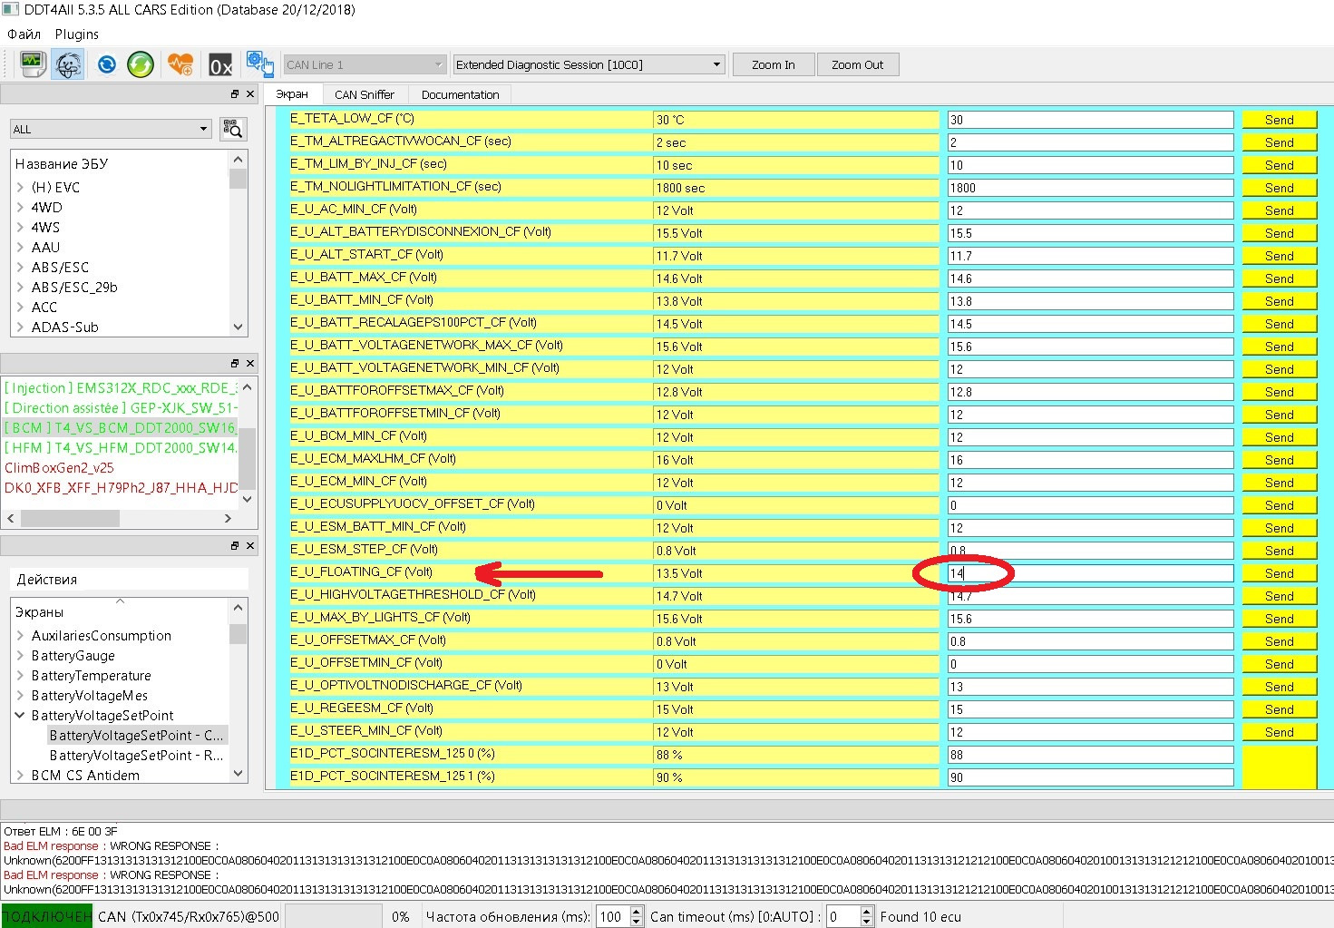Collapse the BatteryVoltageSetPoint screens node
The height and width of the screenshot is (928, 1334).
20,716
